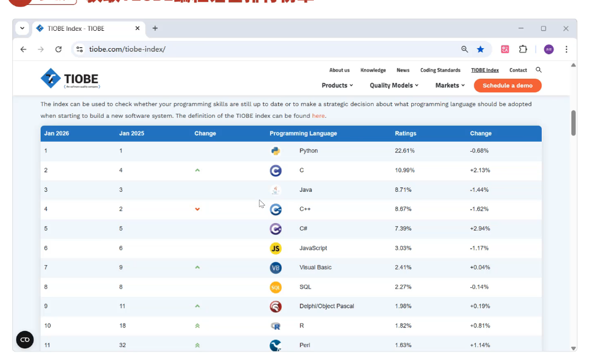The height and width of the screenshot is (360, 593).
Task: Open the purple profile avatar
Action: click(x=549, y=49)
